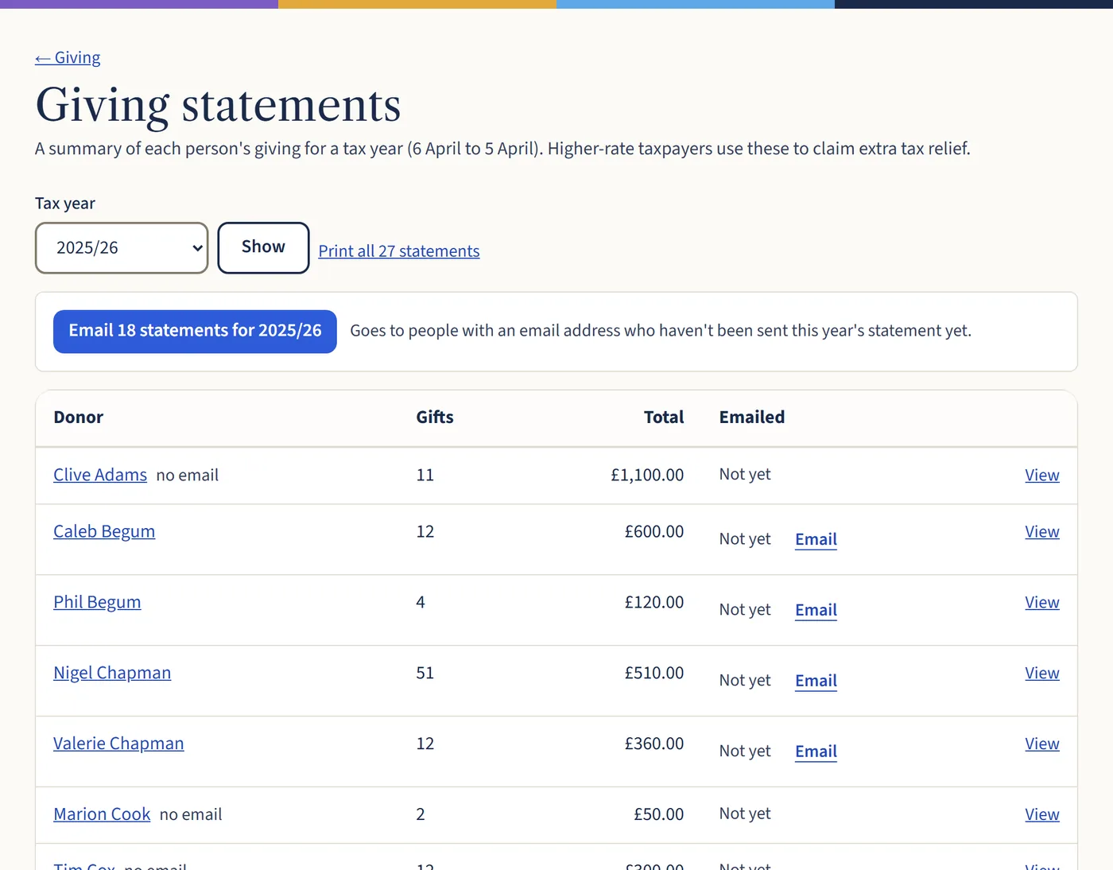View Caleb Begum's statement
The width and height of the screenshot is (1113, 870).
click(1042, 531)
